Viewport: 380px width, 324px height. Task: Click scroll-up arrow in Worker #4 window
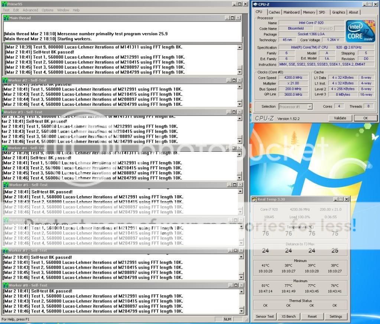pyautogui.click(x=240, y=154)
